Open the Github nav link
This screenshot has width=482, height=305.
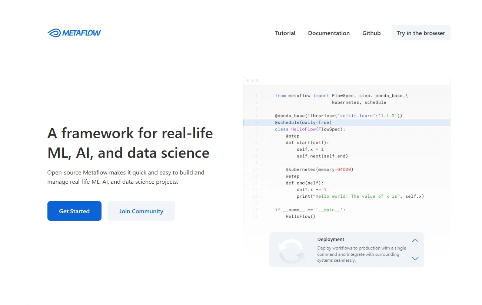tap(371, 33)
